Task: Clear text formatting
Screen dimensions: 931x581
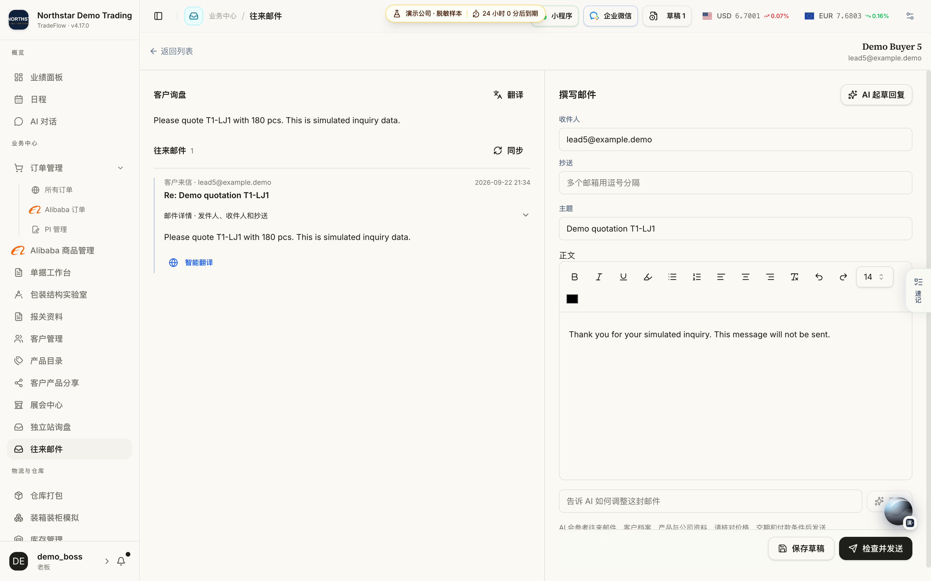Action: [x=795, y=277]
